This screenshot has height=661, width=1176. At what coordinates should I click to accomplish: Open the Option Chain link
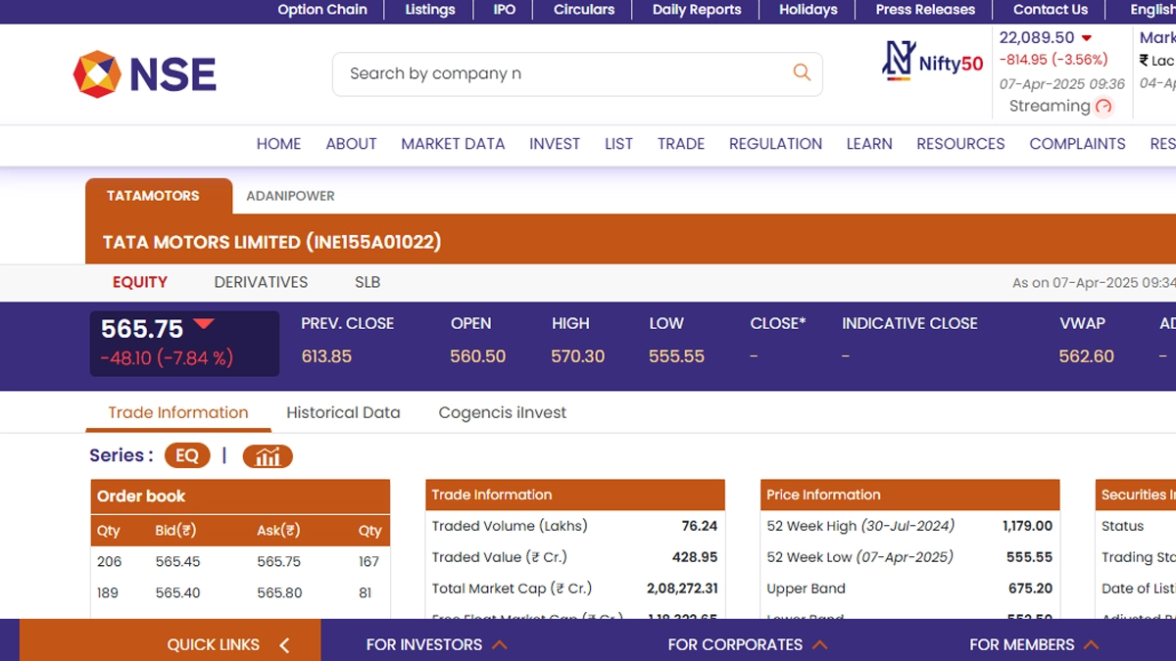pos(322,10)
